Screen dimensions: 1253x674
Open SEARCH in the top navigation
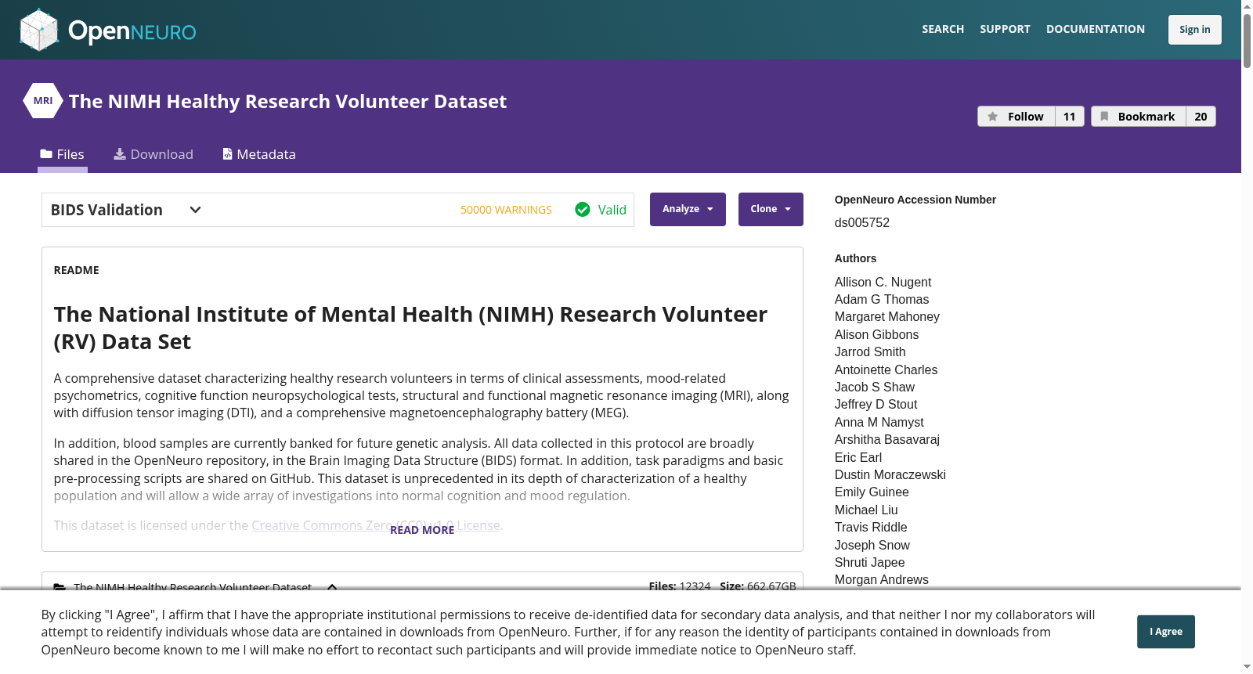(943, 29)
